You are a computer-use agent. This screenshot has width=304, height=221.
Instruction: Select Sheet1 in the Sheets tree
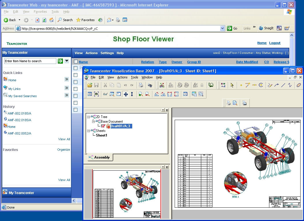[x=101, y=135]
